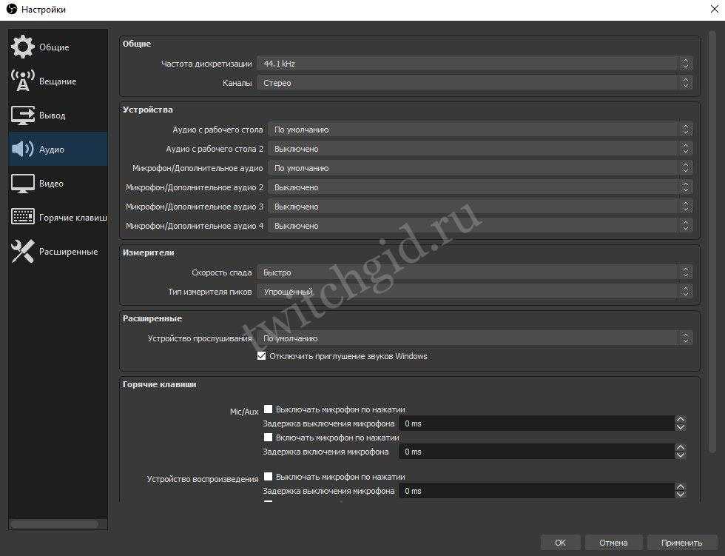
Task: Increase Устройство воспроизведения Задержка выключения value
Action: [680, 487]
